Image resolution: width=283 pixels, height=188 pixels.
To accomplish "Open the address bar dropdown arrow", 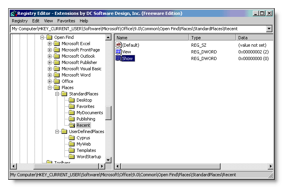I will [269, 29].
